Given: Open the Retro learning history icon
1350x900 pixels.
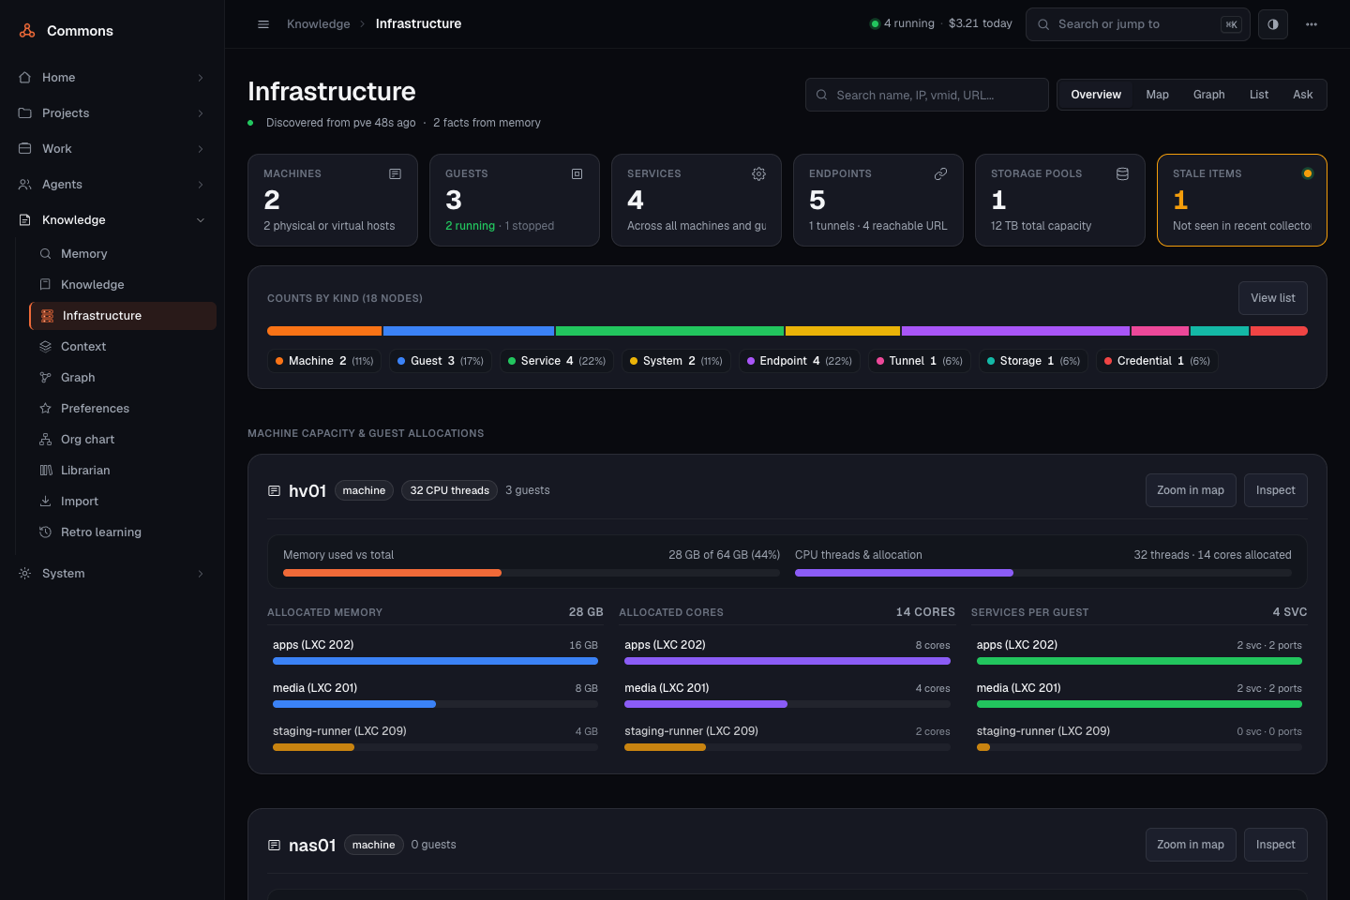Looking at the screenshot, I should click(x=45, y=532).
